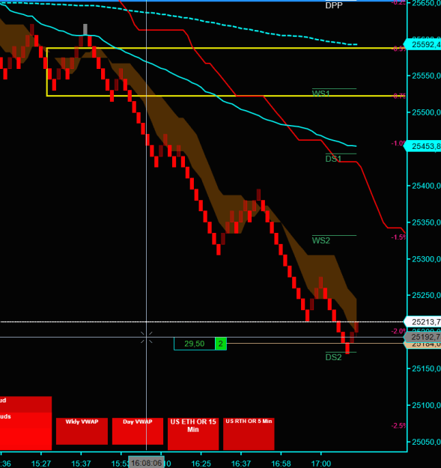Click the DS1 support level label

333,159
